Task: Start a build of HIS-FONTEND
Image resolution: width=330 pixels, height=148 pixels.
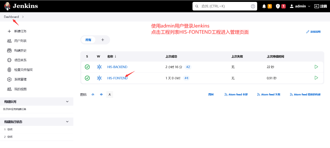Action: tap(316, 78)
